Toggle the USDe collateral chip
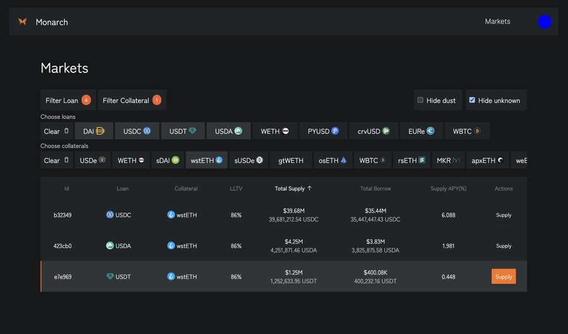Image resolution: width=568 pixels, height=334 pixels. [92, 160]
